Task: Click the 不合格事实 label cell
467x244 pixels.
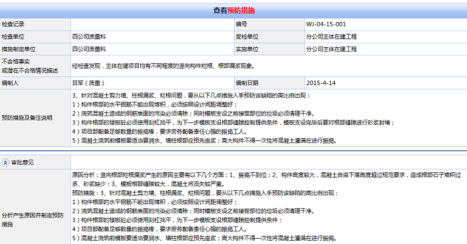Action: tap(35, 66)
